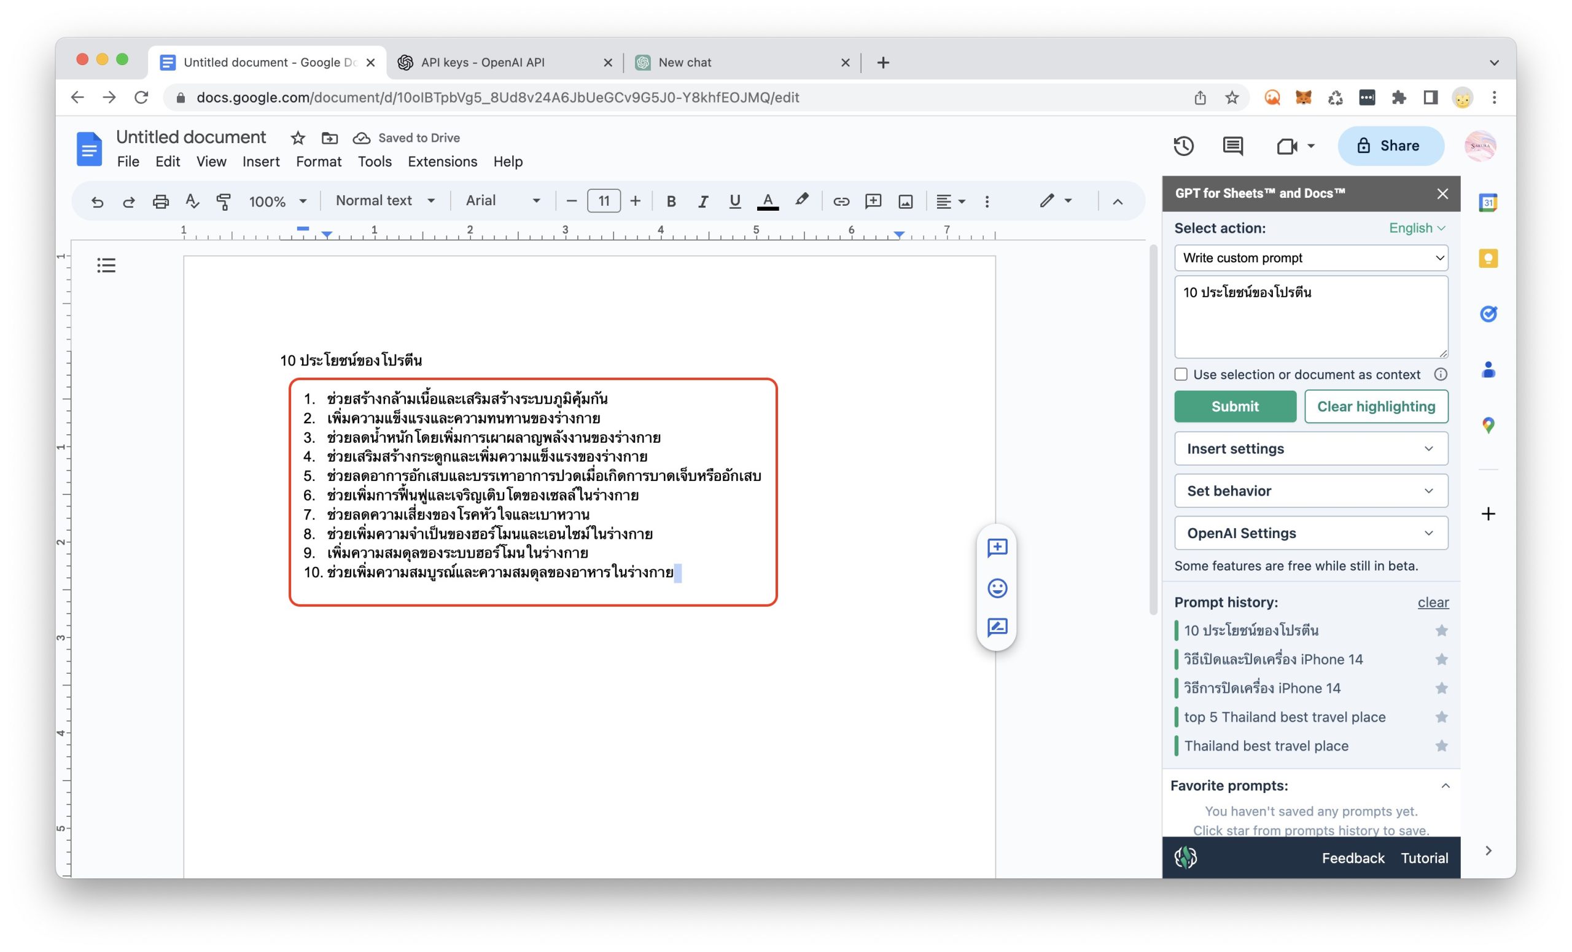Image resolution: width=1572 pixels, height=952 pixels.
Task: Open version history clock icon
Action: click(1183, 146)
